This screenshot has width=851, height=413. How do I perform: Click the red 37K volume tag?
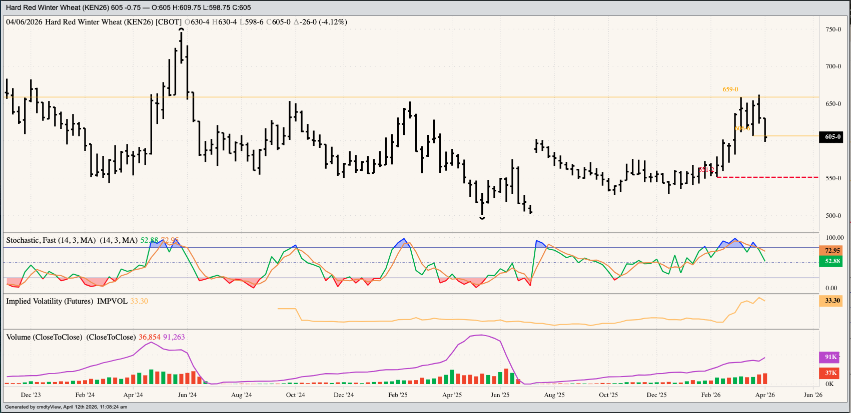(x=830, y=373)
